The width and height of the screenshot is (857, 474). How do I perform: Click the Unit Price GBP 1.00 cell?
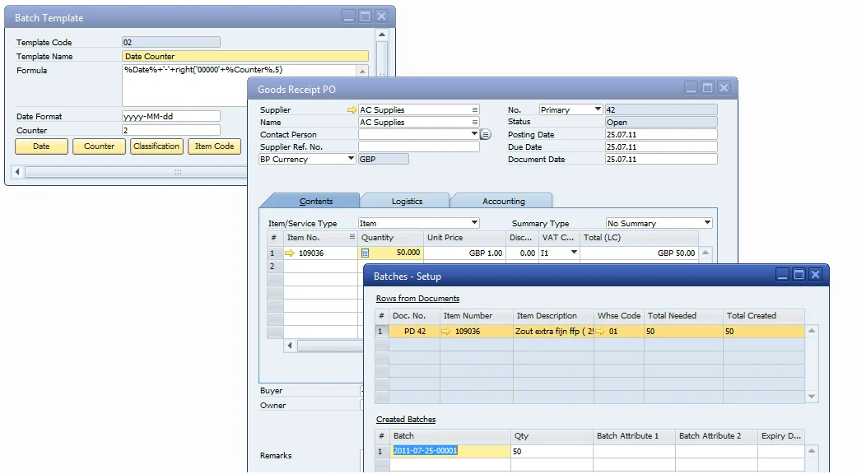click(464, 253)
